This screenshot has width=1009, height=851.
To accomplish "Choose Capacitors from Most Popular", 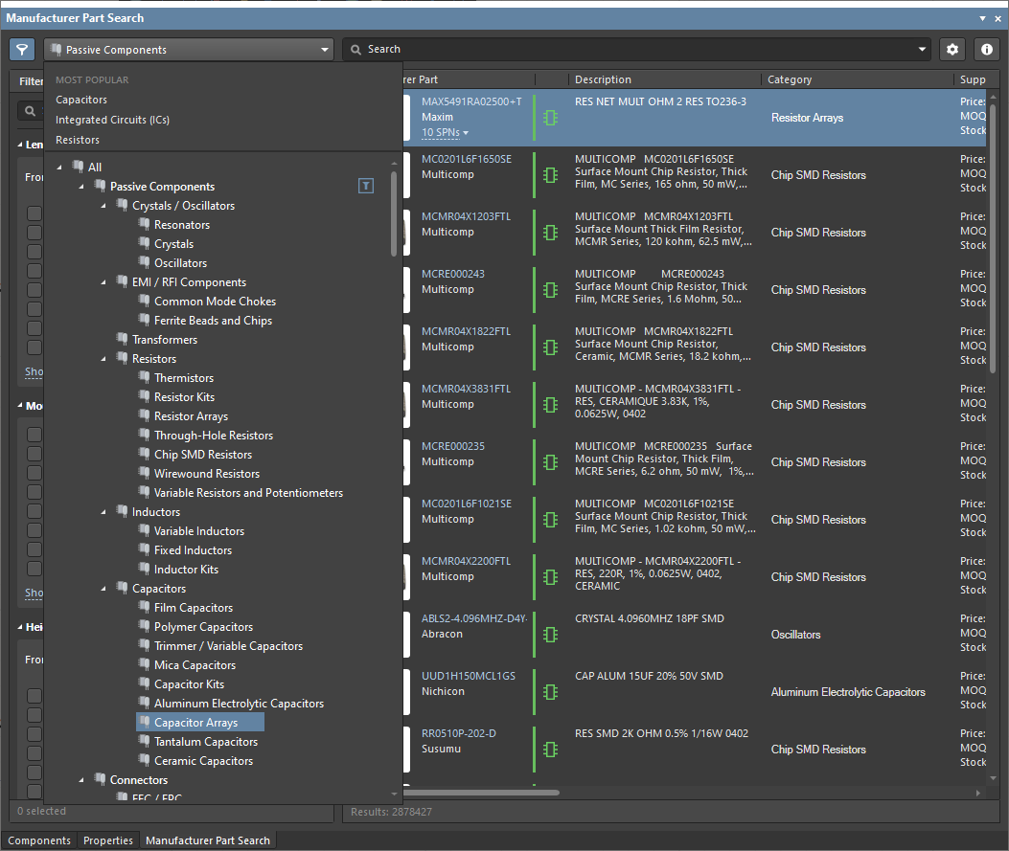I will coord(81,100).
